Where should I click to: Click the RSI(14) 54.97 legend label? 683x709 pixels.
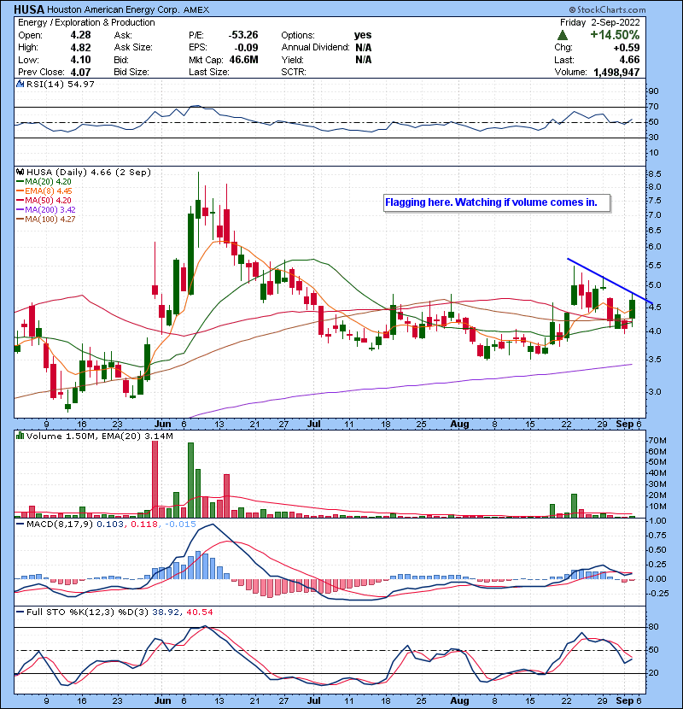[x=61, y=84]
